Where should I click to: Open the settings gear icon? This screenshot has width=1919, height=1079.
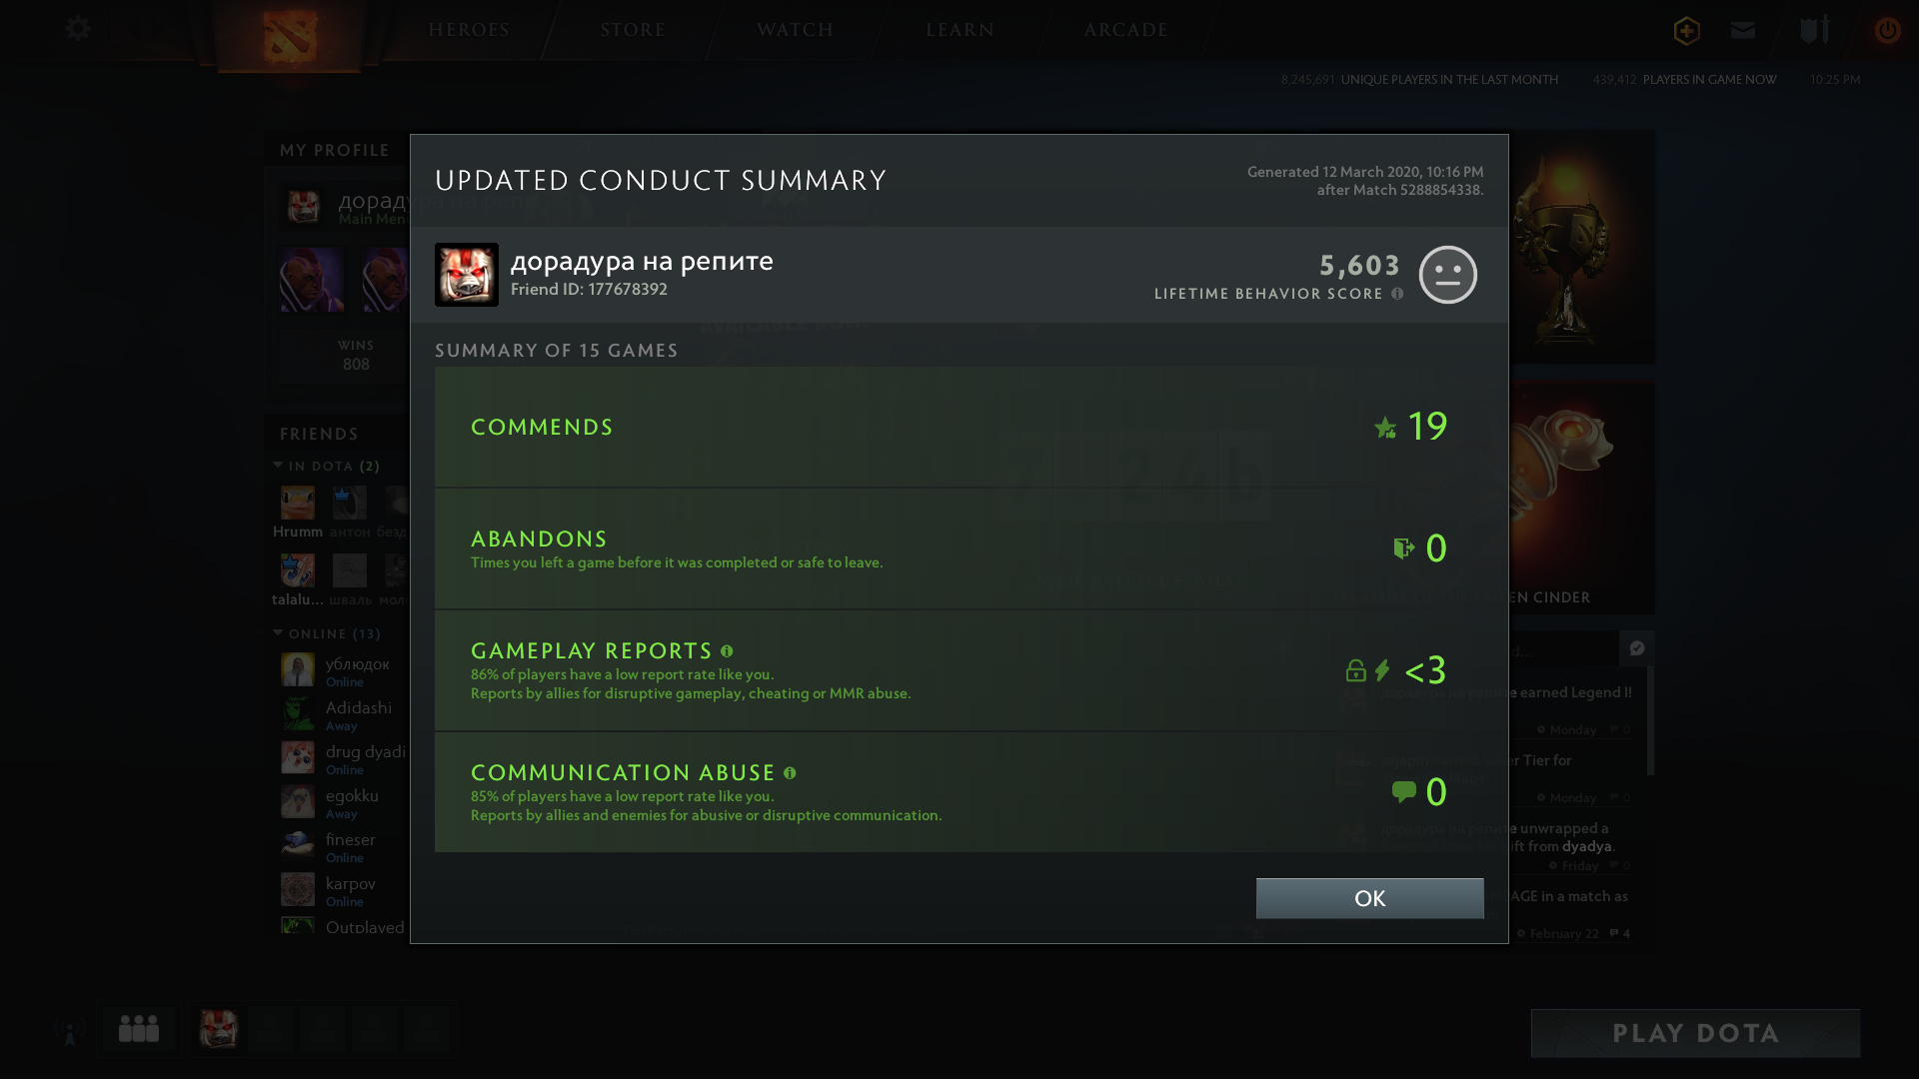point(78,29)
